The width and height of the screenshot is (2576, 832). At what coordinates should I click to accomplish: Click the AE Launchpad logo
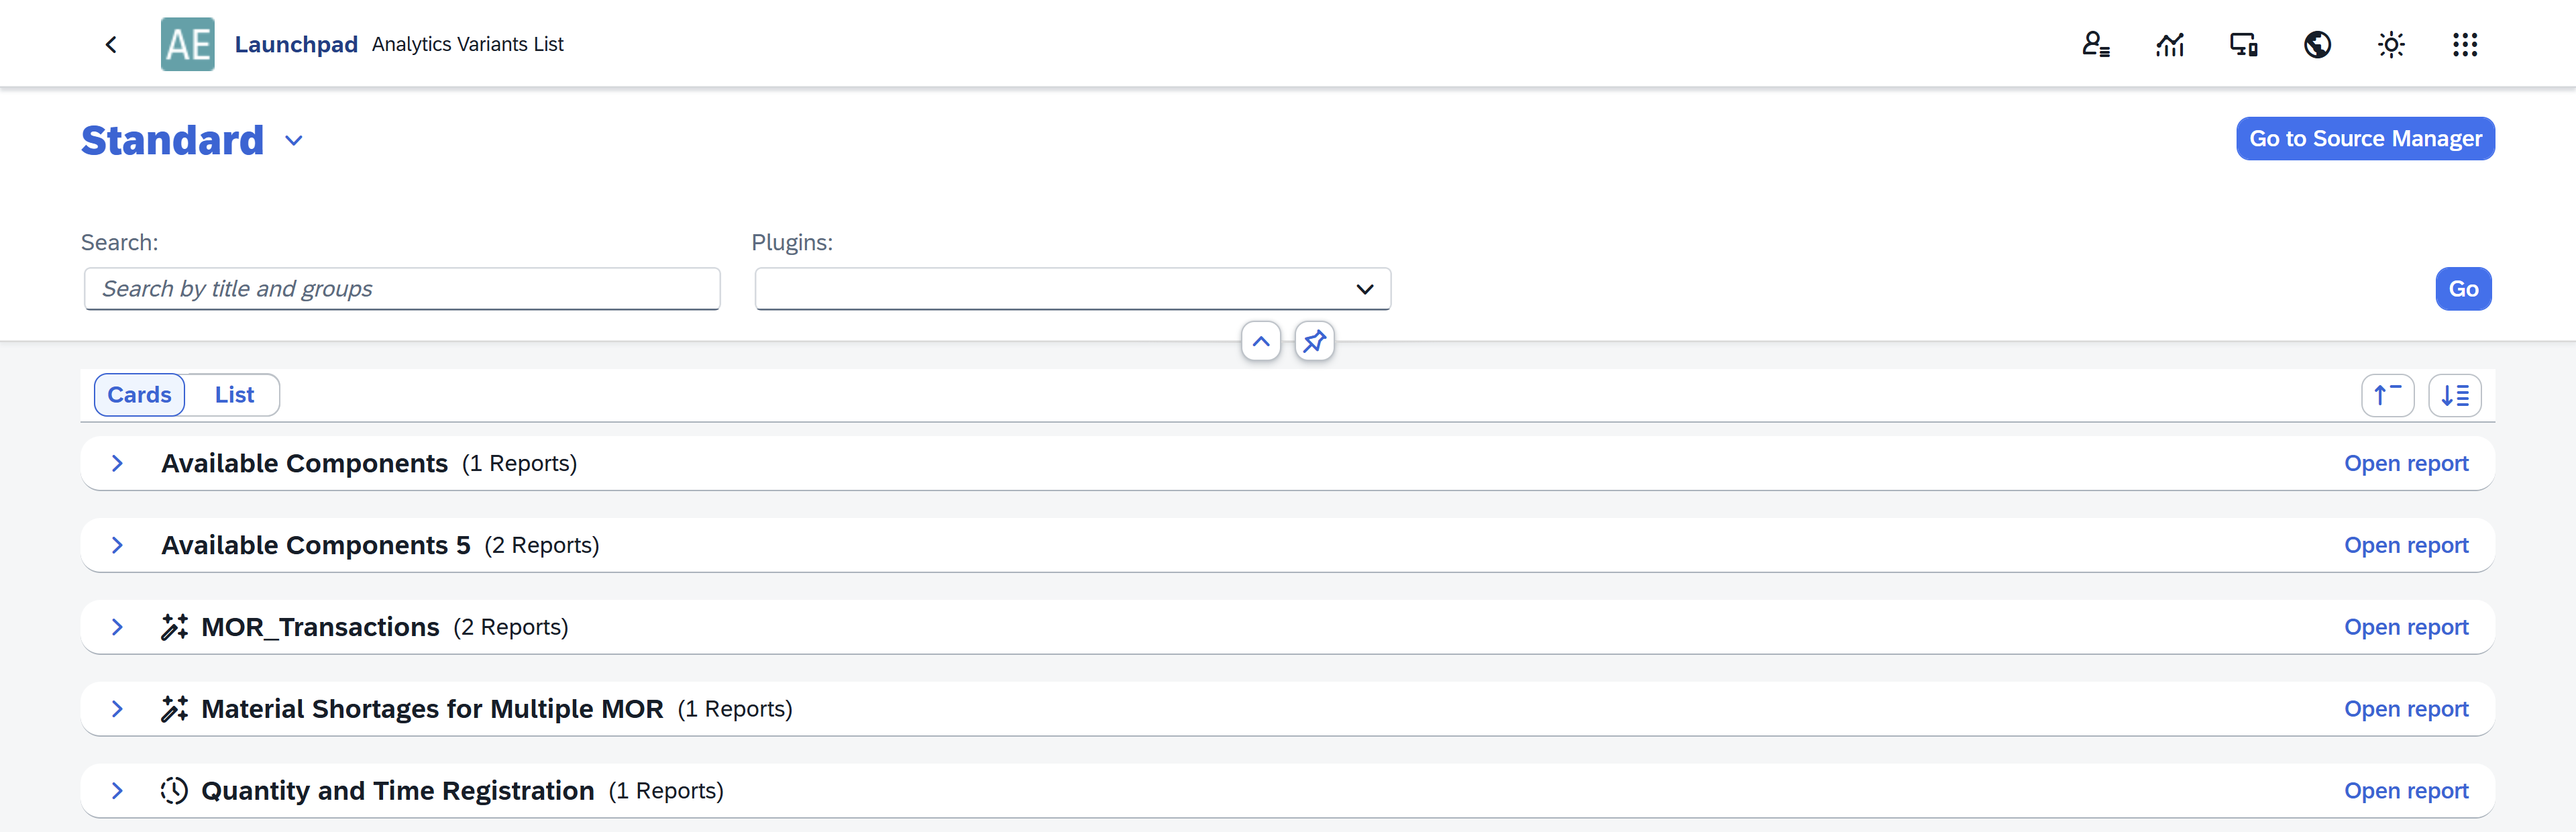[187, 43]
